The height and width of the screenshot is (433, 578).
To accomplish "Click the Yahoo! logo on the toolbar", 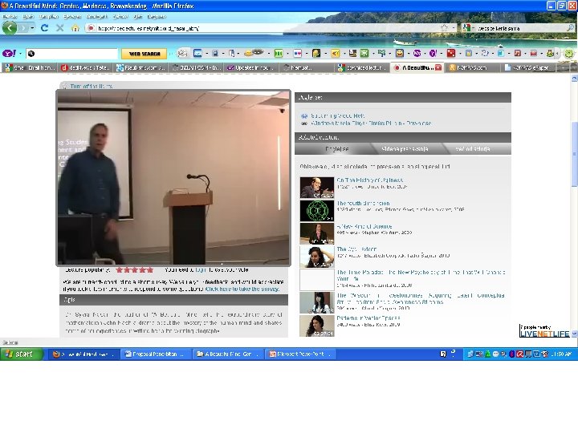I will point(9,54).
